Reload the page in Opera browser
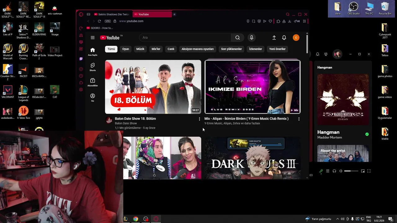 [x=99, y=21]
